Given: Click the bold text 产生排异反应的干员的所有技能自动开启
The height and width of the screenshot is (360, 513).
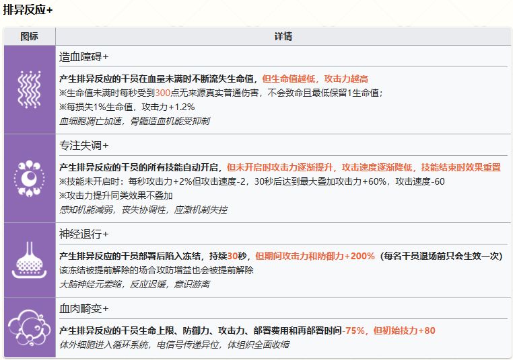Looking at the screenshot, I should [x=139, y=167].
